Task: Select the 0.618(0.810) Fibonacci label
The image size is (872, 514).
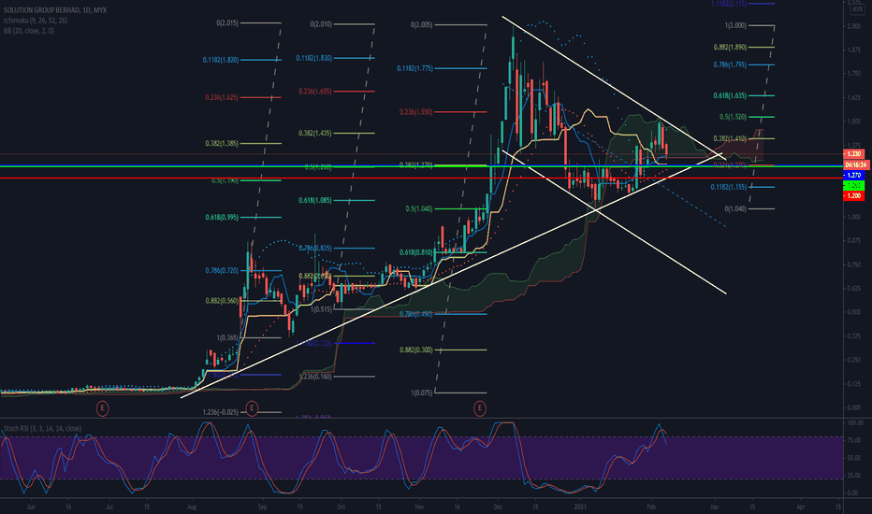Action: [x=416, y=252]
